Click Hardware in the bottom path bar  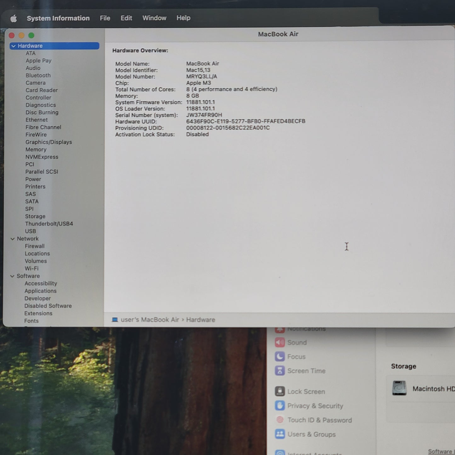click(201, 320)
